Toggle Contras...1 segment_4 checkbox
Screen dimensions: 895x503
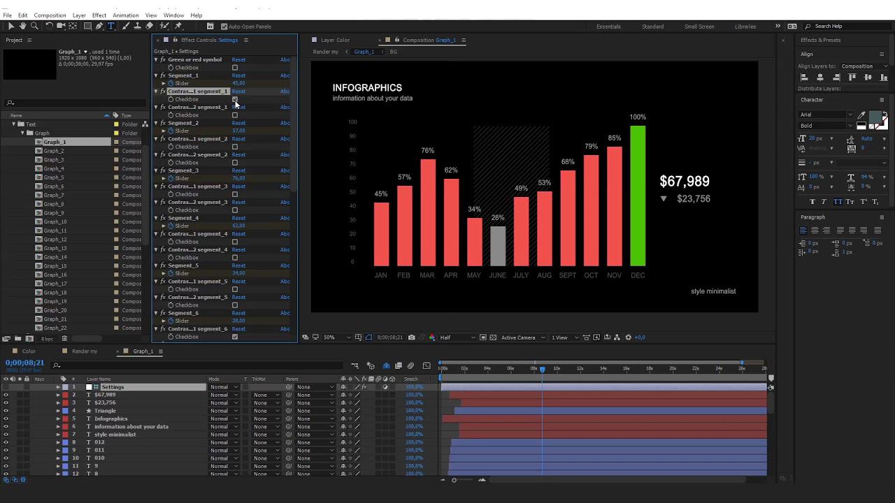click(x=235, y=242)
